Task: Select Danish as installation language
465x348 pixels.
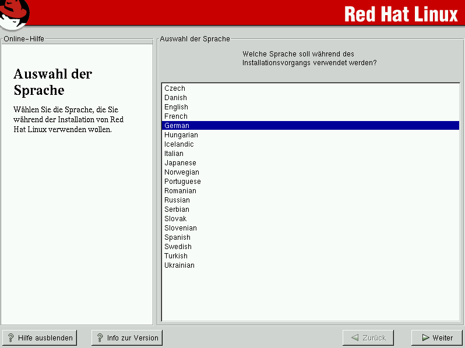Action: click(x=175, y=98)
